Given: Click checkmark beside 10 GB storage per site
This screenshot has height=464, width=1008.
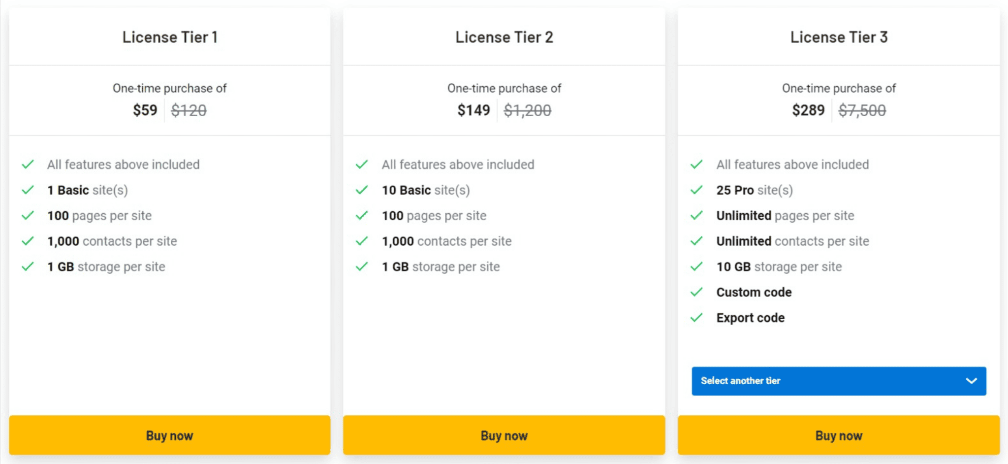Looking at the screenshot, I should pos(696,266).
